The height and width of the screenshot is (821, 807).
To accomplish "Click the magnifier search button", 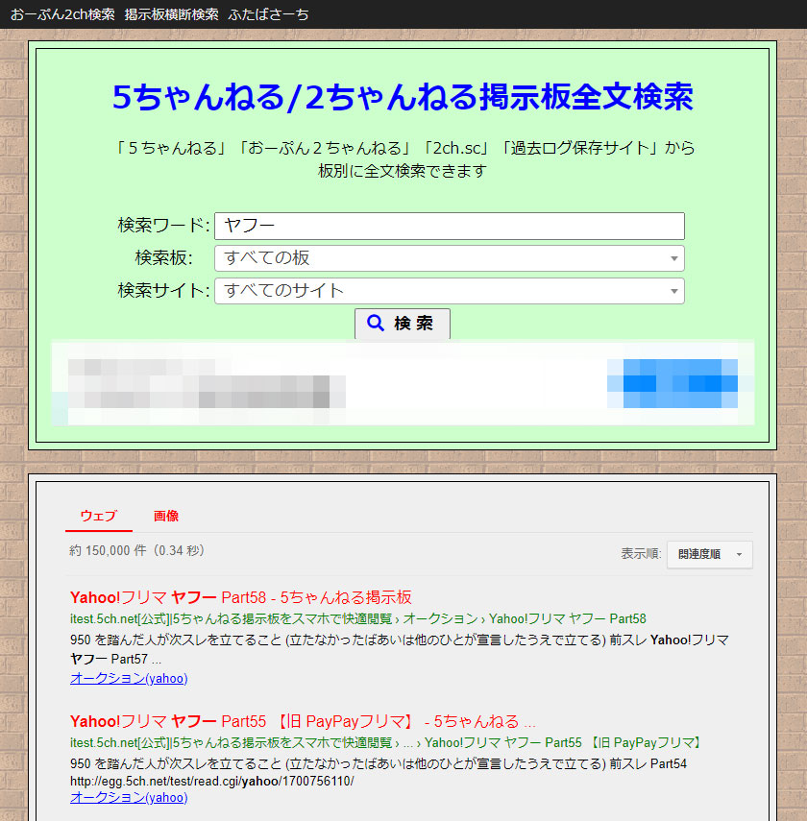I will coord(402,324).
